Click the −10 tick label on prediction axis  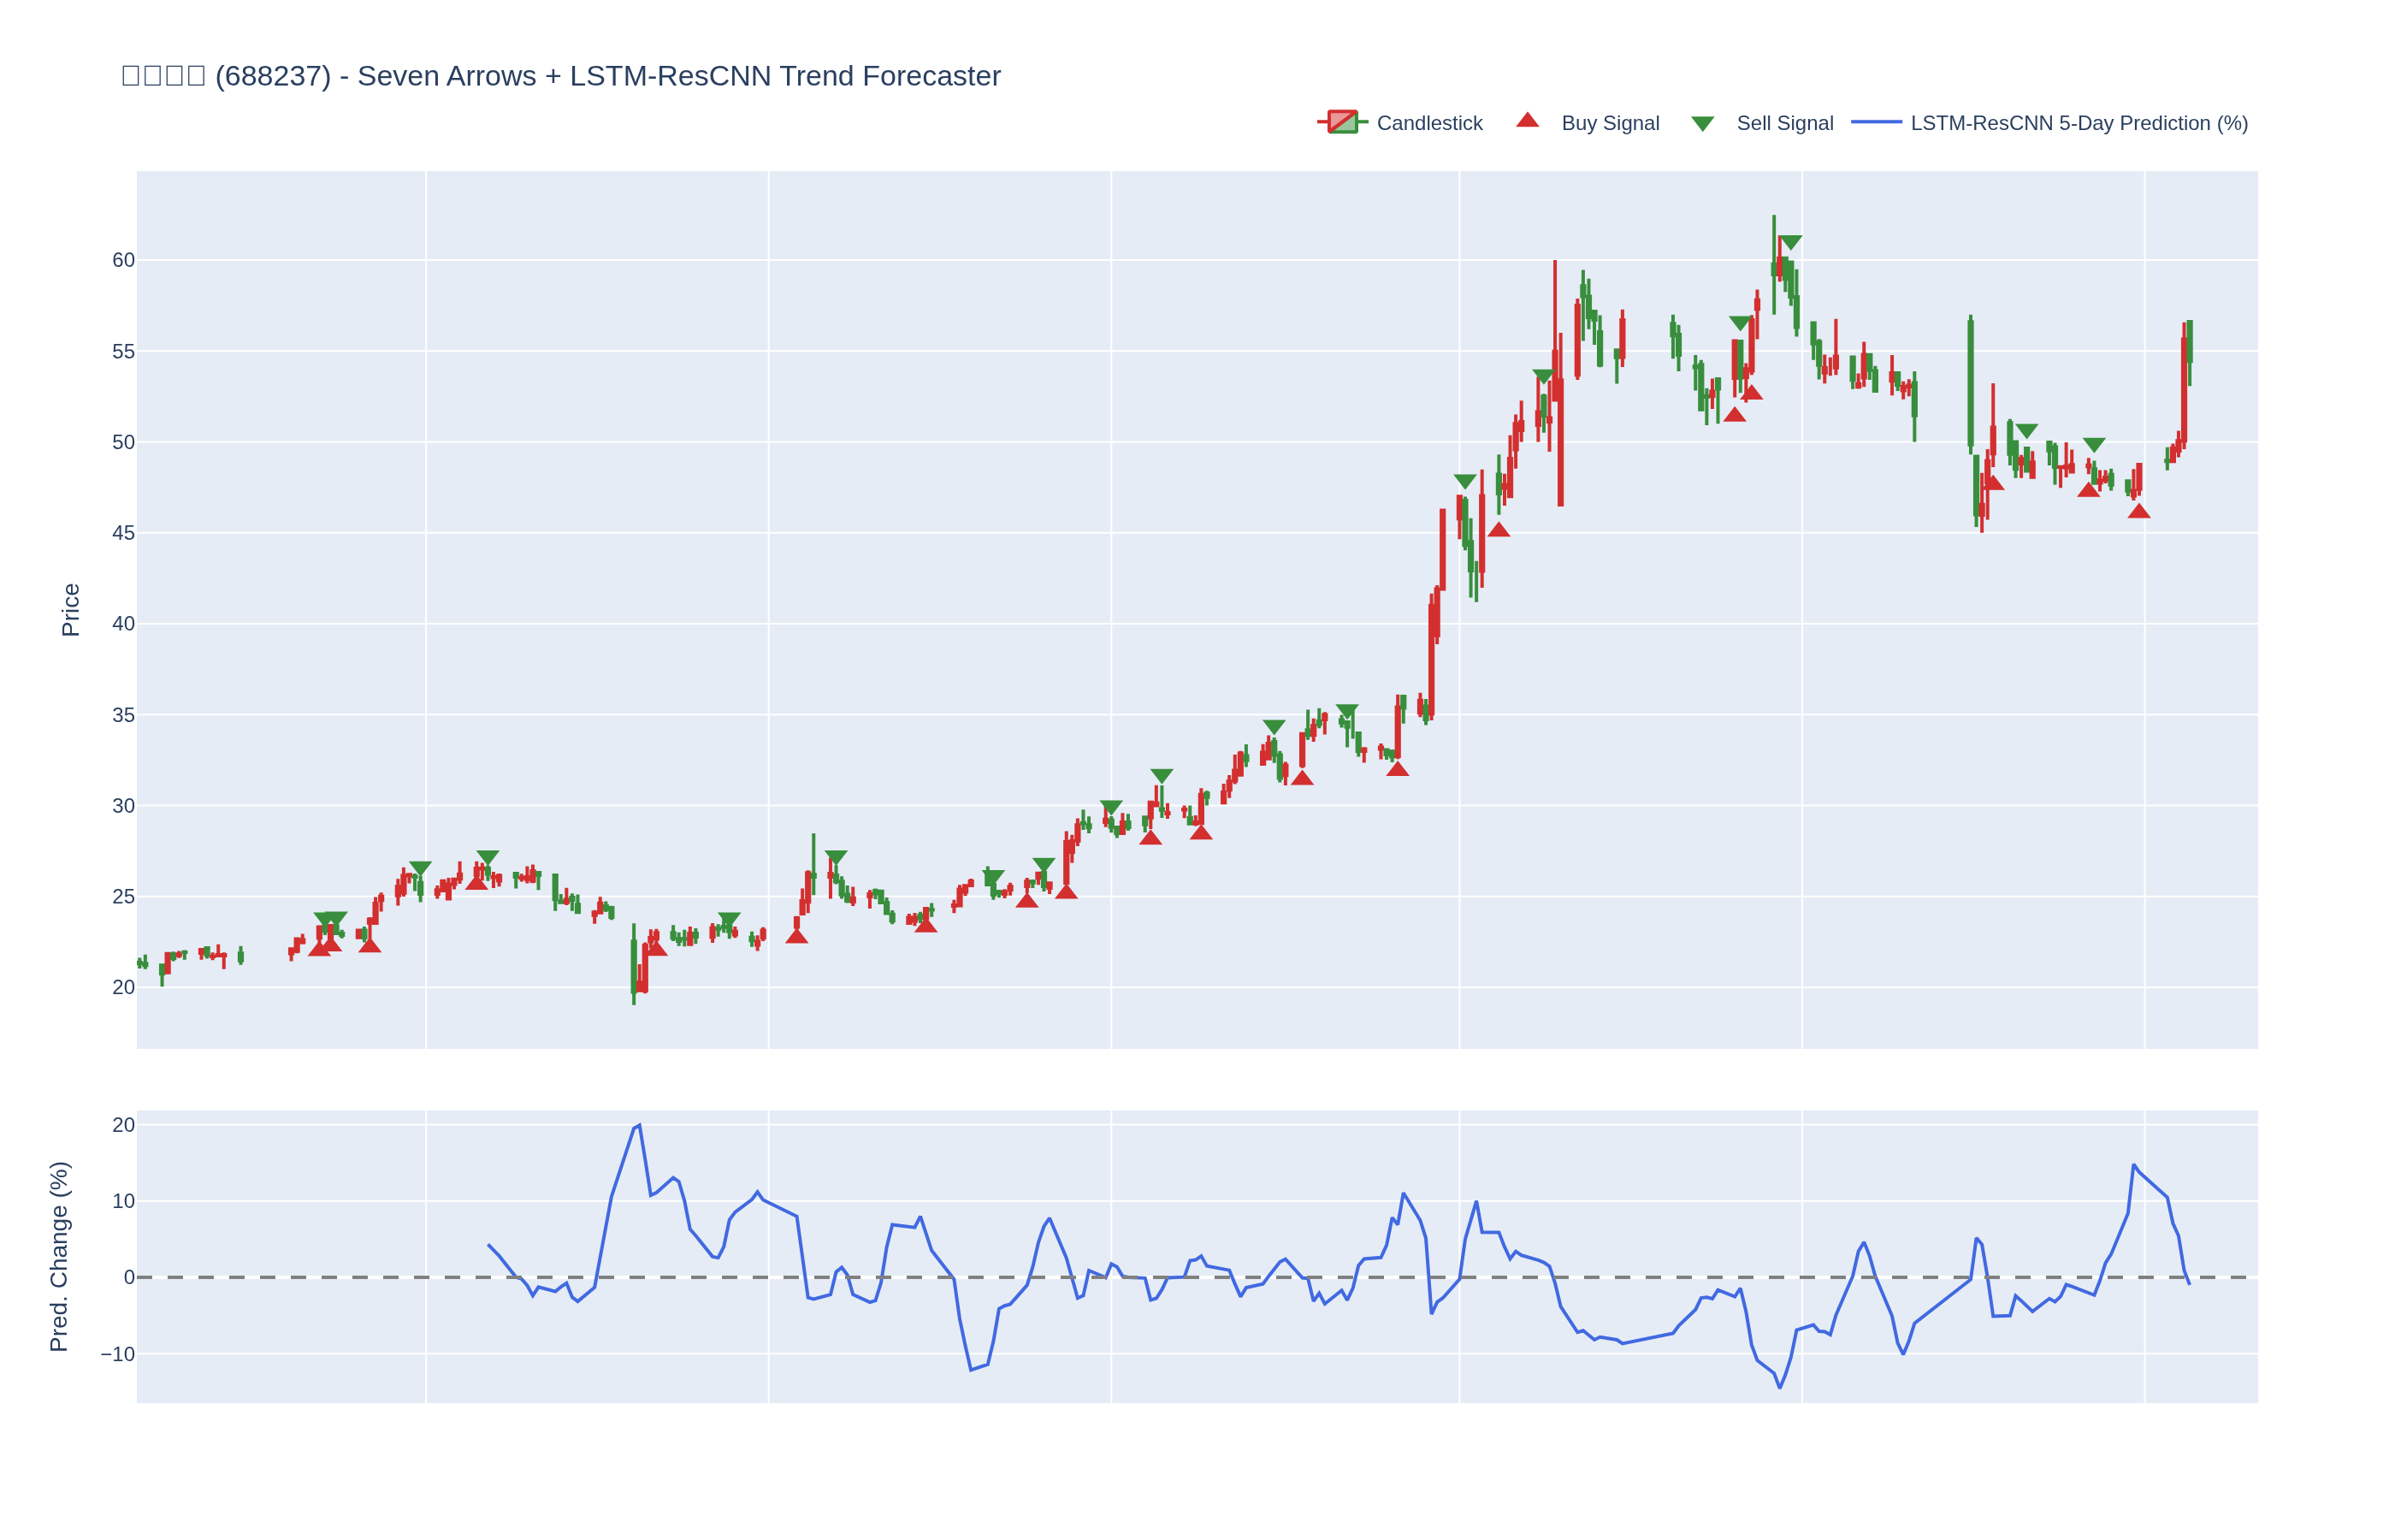tap(117, 1354)
